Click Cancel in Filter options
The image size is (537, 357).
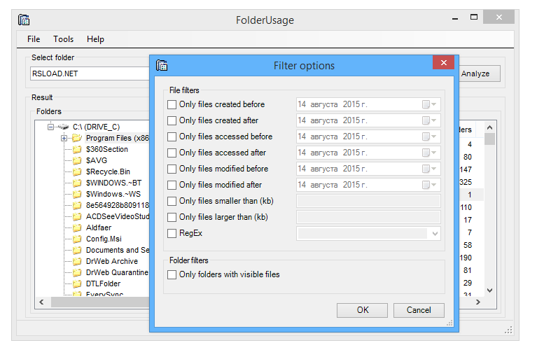click(x=419, y=310)
